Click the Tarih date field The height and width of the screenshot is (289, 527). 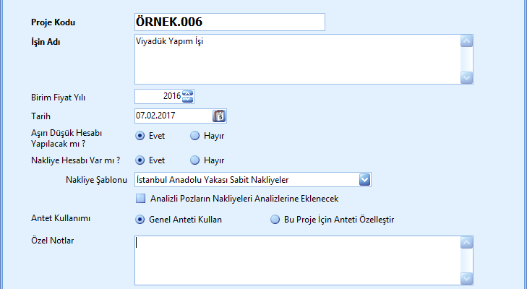point(173,116)
